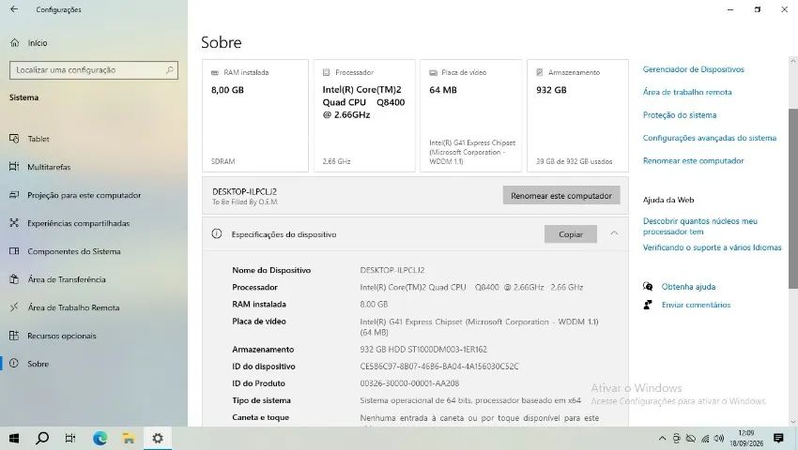798x450 pixels.
Task: Click the search magnifier in settings box
Action: (170, 70)
